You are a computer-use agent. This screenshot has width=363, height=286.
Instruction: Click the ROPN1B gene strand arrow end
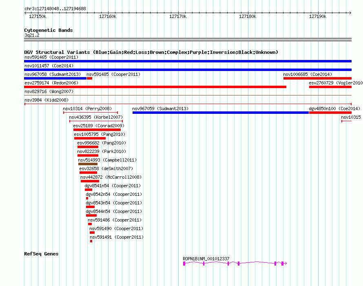coord(286,263)
